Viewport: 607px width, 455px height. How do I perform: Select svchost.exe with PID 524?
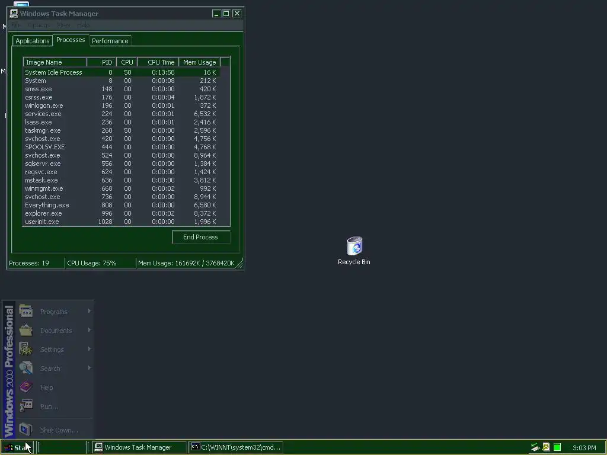coord(122,156)
